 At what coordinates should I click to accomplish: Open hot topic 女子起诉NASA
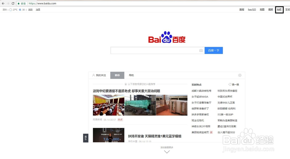(200, 97)
